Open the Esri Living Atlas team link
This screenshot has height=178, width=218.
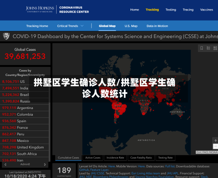click(x=146, y=173)
